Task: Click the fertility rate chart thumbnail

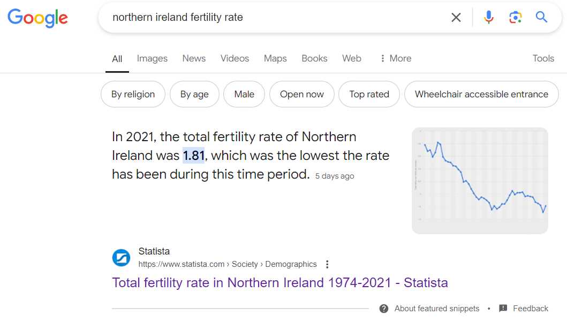Action: pyautogui.click(x=480, y=181)
